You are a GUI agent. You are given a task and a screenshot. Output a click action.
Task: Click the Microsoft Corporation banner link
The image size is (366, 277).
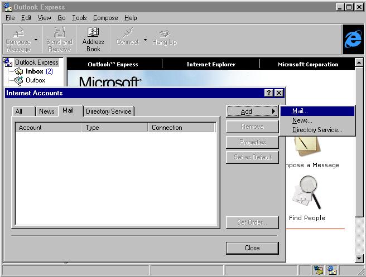click(x=308, y=64)
